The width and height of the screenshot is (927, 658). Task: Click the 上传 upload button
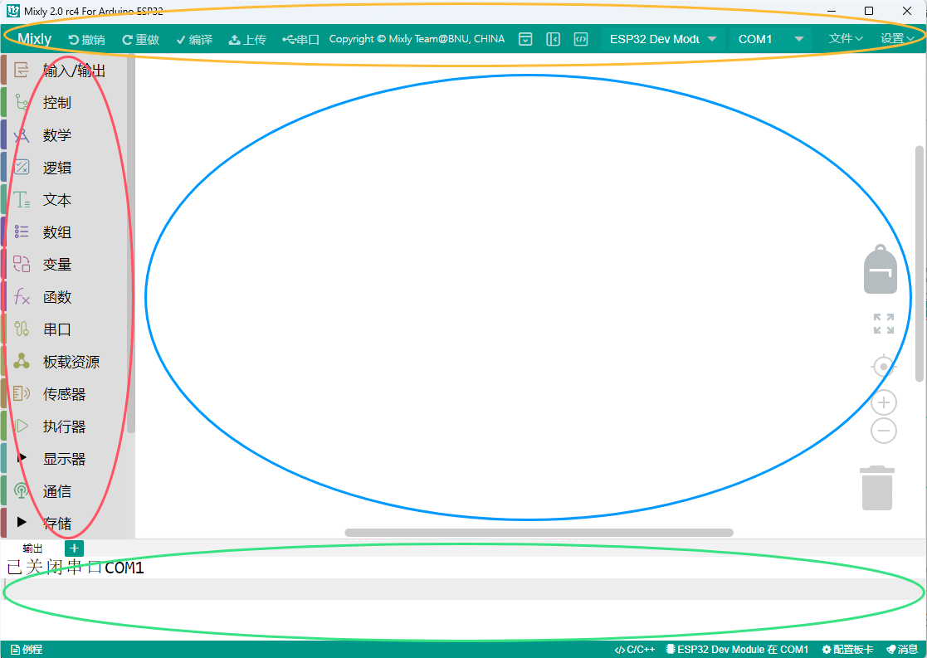click(247, 39)
